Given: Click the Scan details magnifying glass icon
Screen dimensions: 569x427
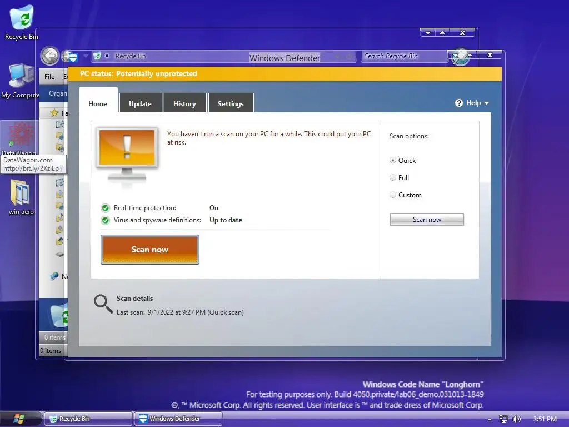Looking at the screenshot, I should 103,304.
